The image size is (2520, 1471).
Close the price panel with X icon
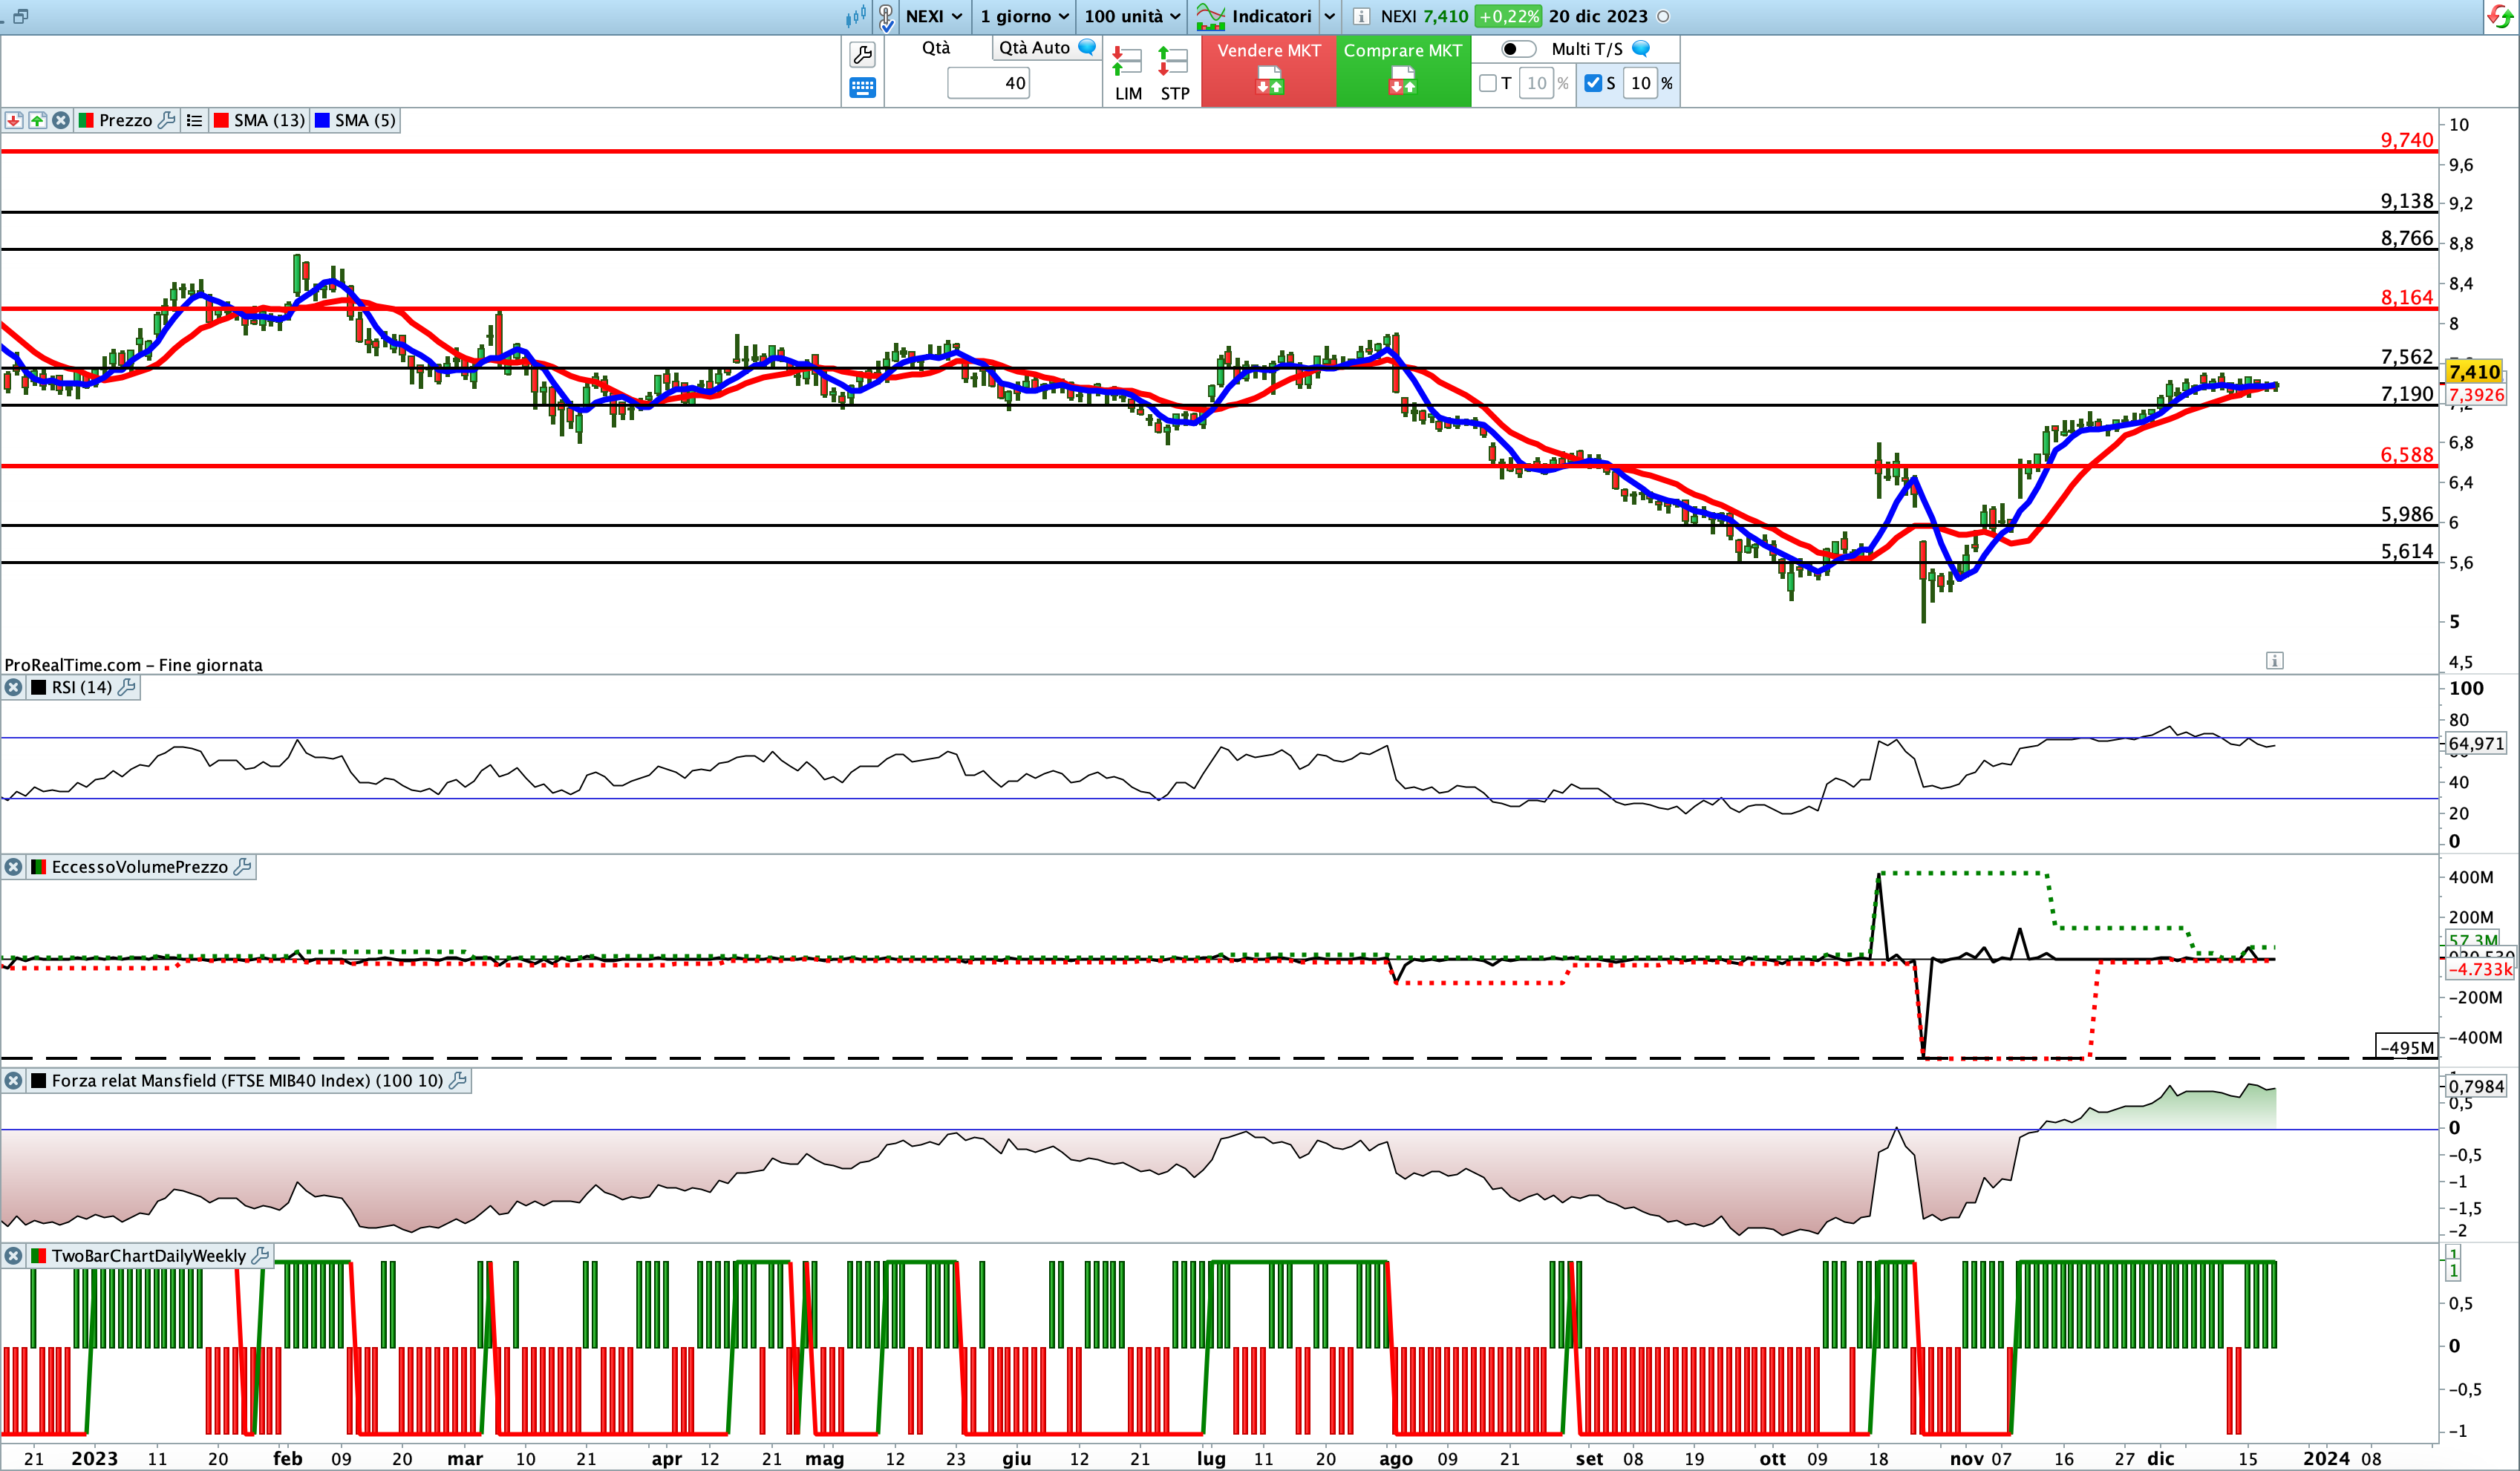[61, 120]
